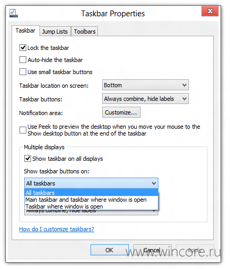Click the Taskbar Properties title bar icon
Screen dimensions: 230x269
[14, 13]
